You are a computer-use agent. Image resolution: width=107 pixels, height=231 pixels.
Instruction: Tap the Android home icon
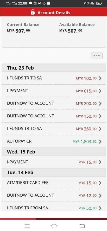[x=54, y=226]
